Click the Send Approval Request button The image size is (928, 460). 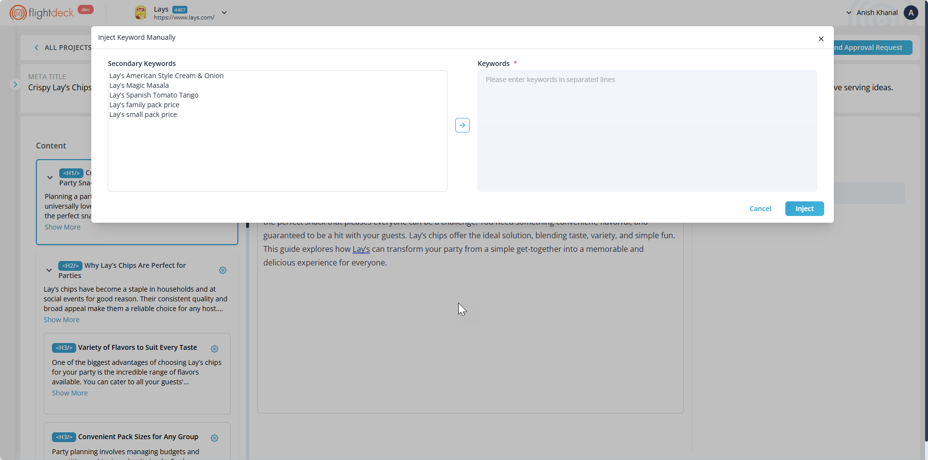873,48
